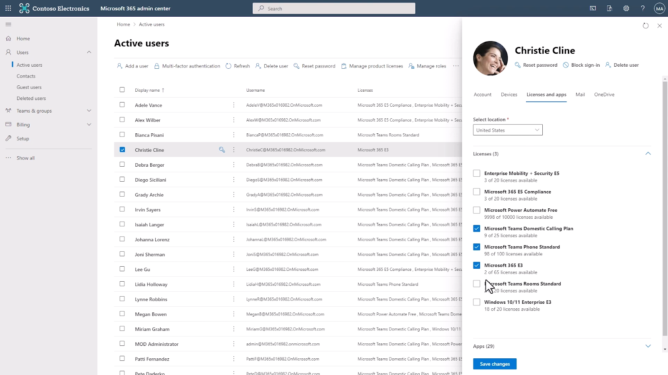Screen dimensions: 668x375
Task: Switch to the Devices tab
Action: 509,95
